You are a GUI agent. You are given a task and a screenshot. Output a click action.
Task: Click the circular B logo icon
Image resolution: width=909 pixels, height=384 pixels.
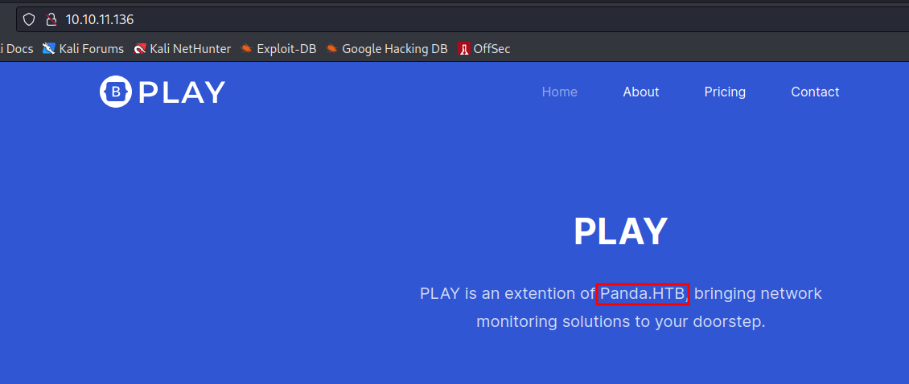116,92
